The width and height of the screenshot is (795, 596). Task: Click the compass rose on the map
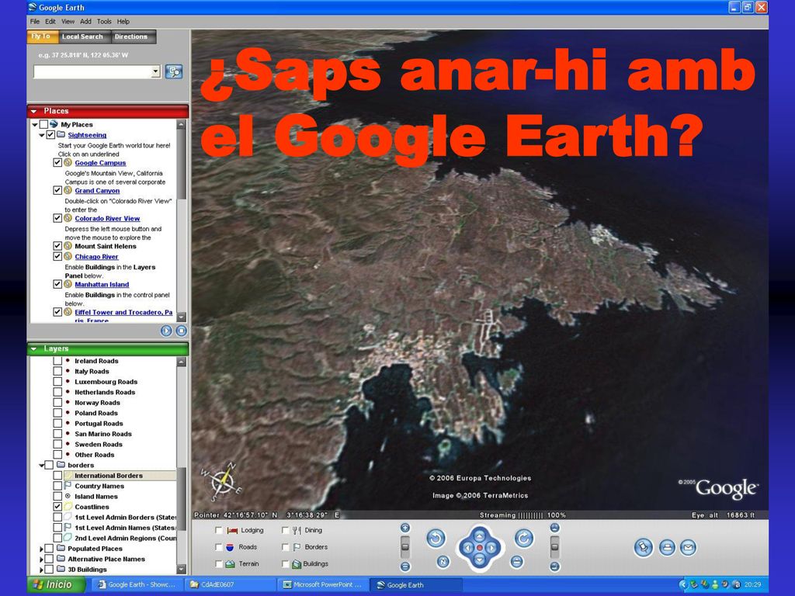coord(222,481)
